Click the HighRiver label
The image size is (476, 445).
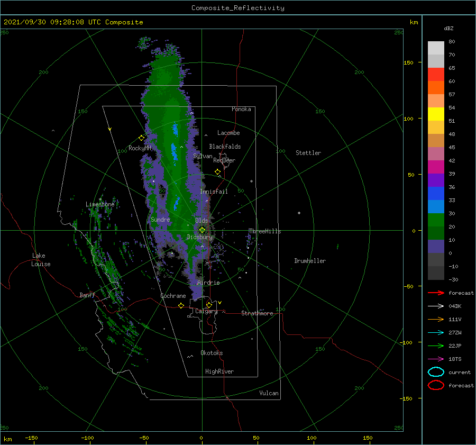pos(219,371)
